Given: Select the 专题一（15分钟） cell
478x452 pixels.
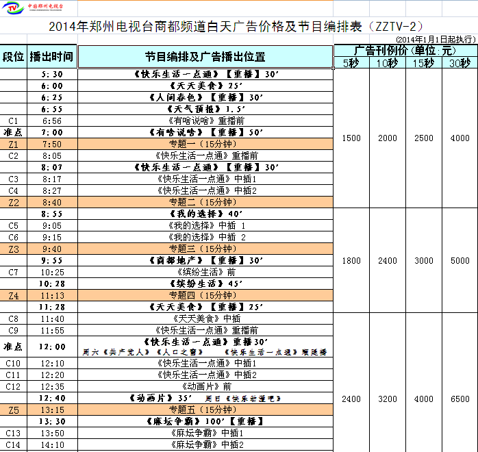Looking at the screenshot, I should click(x=205, y=145).
